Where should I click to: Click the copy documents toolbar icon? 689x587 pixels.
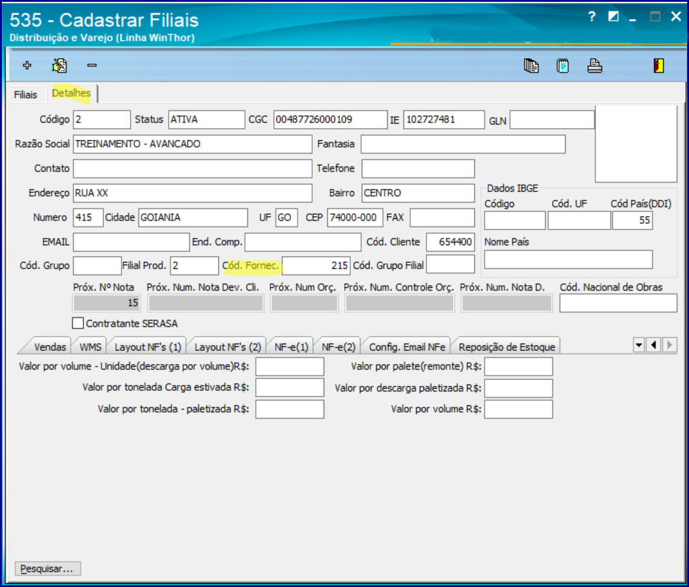point(531,65)
